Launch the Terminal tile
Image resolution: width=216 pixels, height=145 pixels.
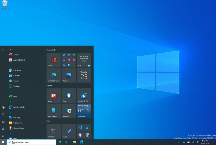tap(54, 131)
